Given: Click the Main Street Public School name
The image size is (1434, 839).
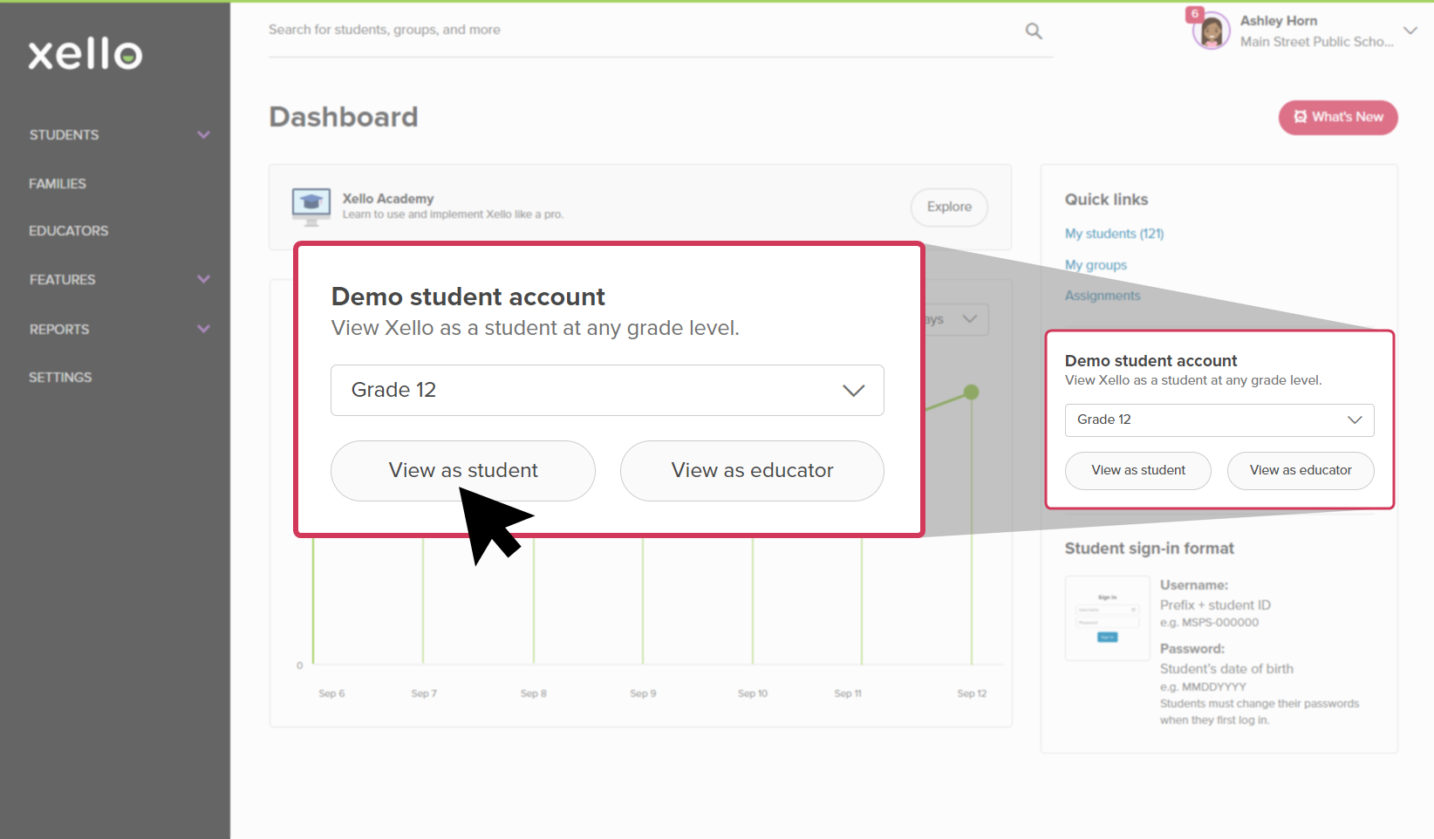Looking at the screenshot, I should (x=1317, y=42).
